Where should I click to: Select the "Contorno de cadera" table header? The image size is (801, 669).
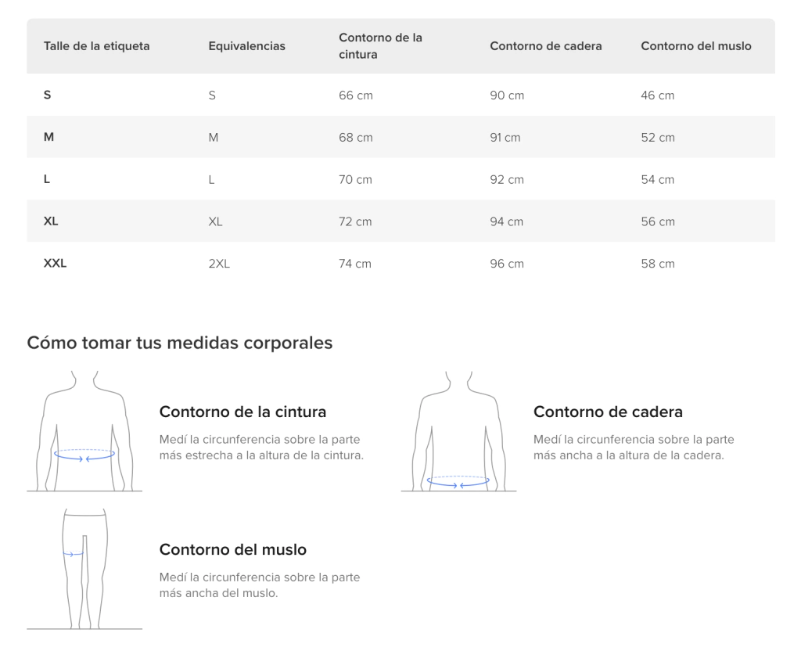(545, 46)
